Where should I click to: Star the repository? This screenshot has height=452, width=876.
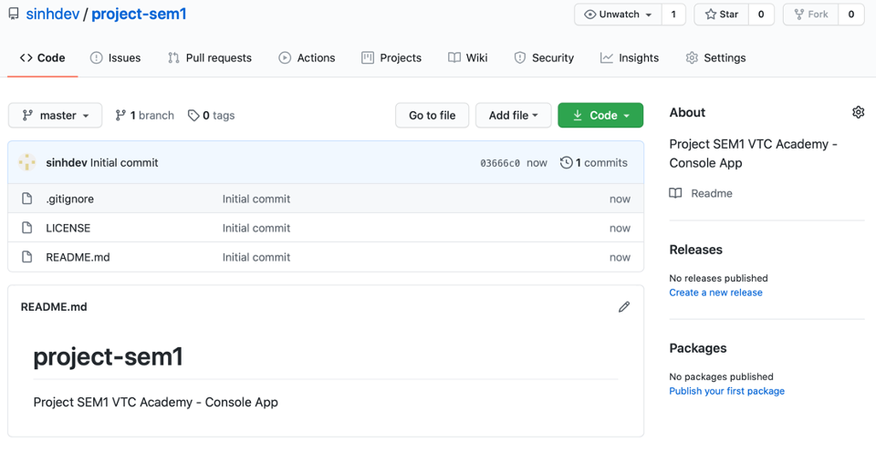pyautogui.click(x=721, y=15)
